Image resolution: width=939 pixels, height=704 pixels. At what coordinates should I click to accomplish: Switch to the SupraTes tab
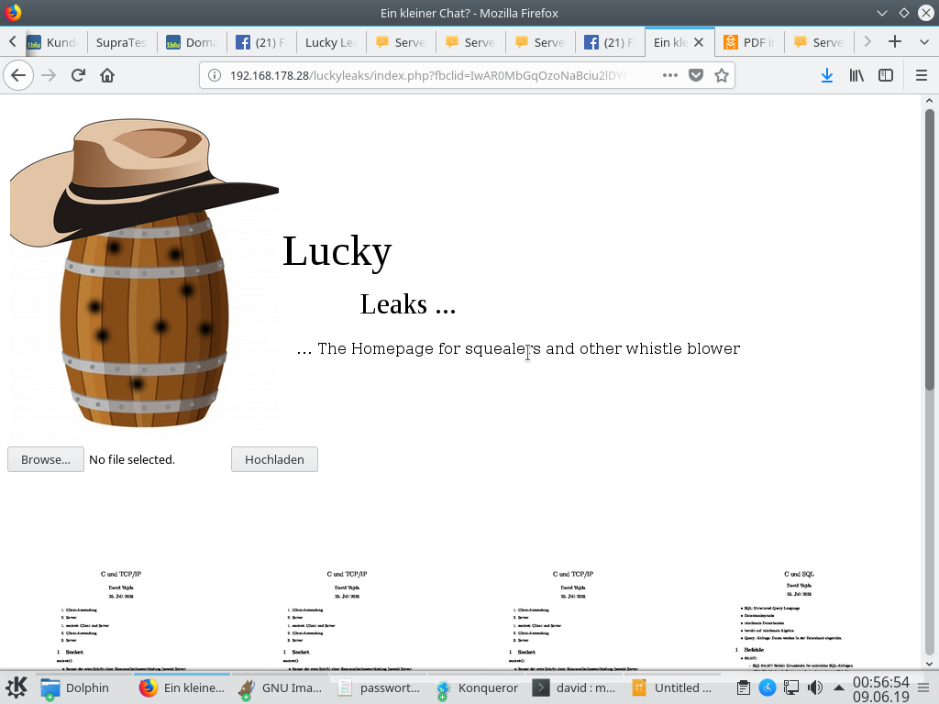[122, 42]
